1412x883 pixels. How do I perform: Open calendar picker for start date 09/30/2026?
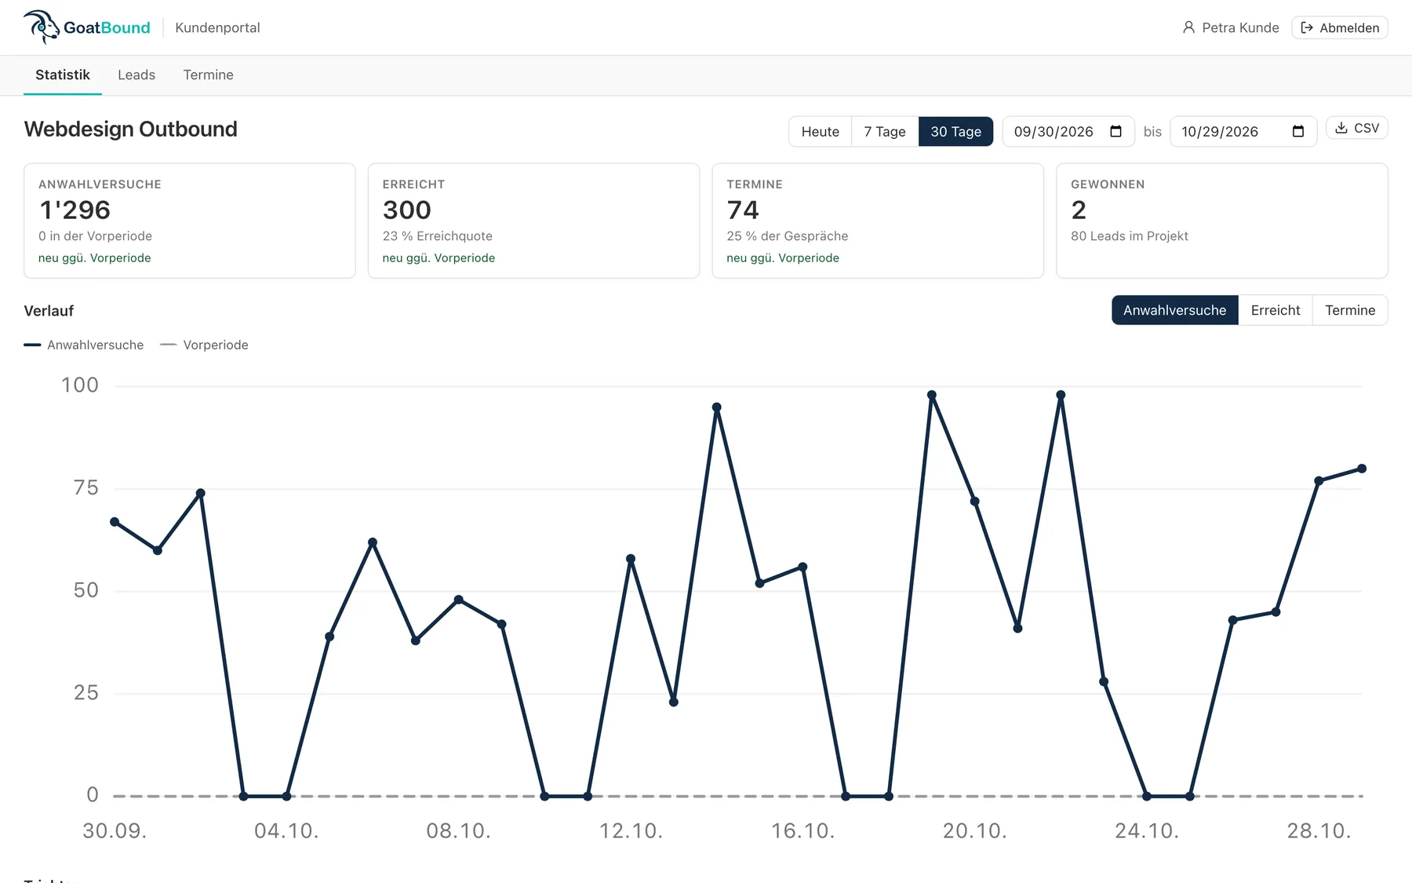(1115, 131)
